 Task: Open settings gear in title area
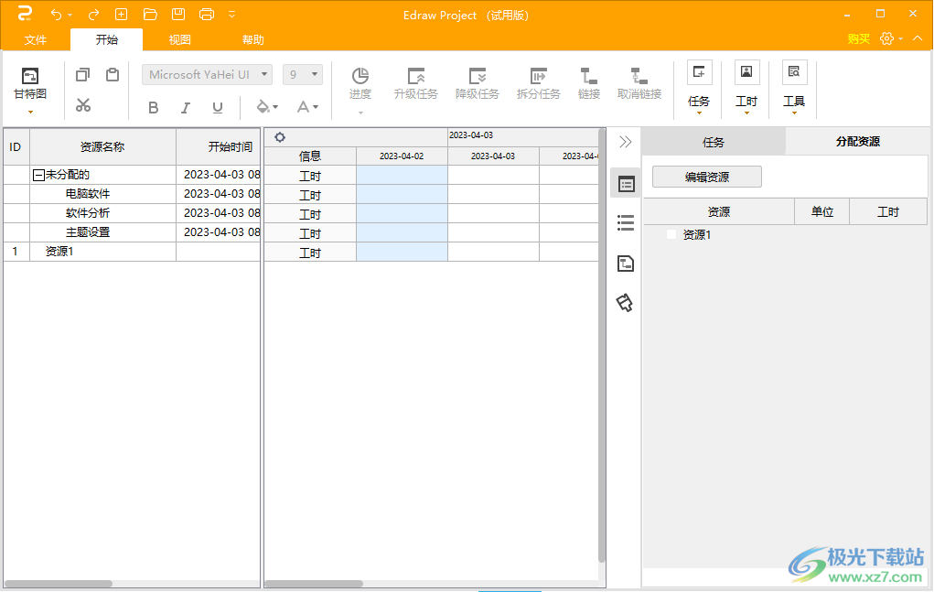point(887,38)
